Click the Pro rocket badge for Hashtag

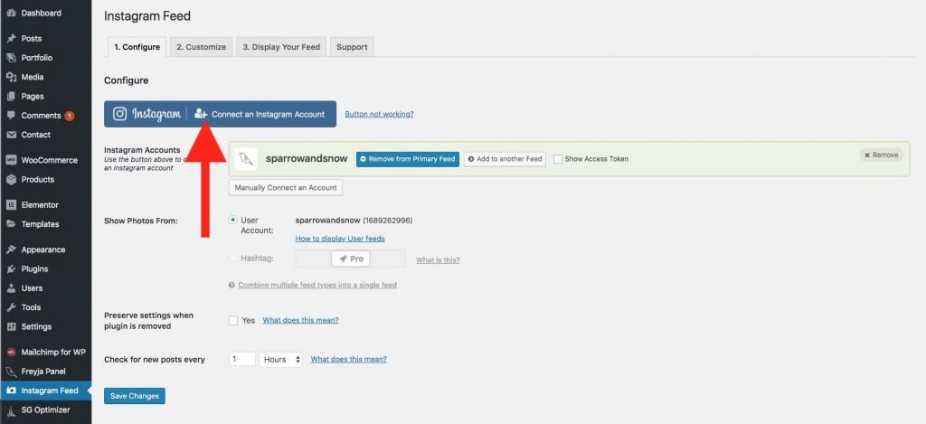click(351, 259)
